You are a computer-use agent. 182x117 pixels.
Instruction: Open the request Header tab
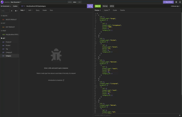(45, 10)
